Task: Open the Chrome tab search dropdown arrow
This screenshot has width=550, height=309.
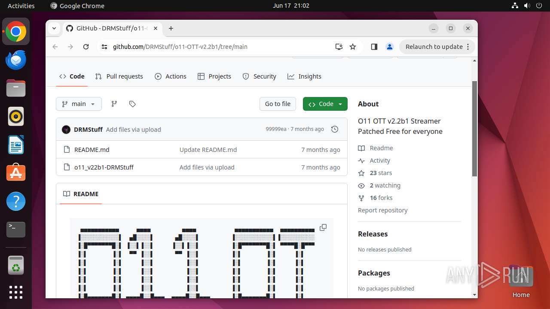Action: [54, 28]
